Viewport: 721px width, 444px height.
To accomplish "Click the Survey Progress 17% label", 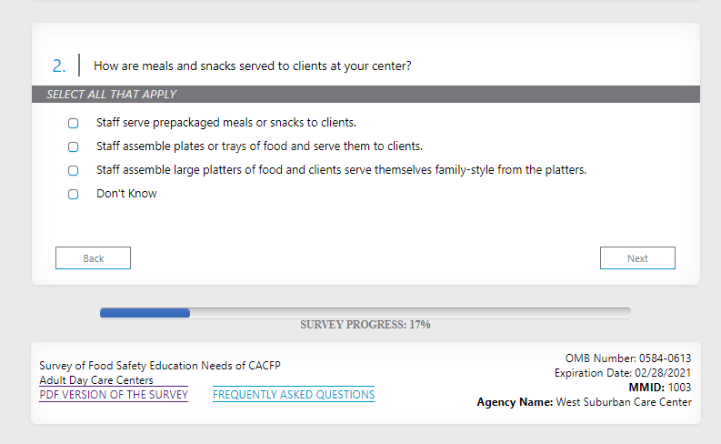I will pyautogui.click(x=366, y=325).
